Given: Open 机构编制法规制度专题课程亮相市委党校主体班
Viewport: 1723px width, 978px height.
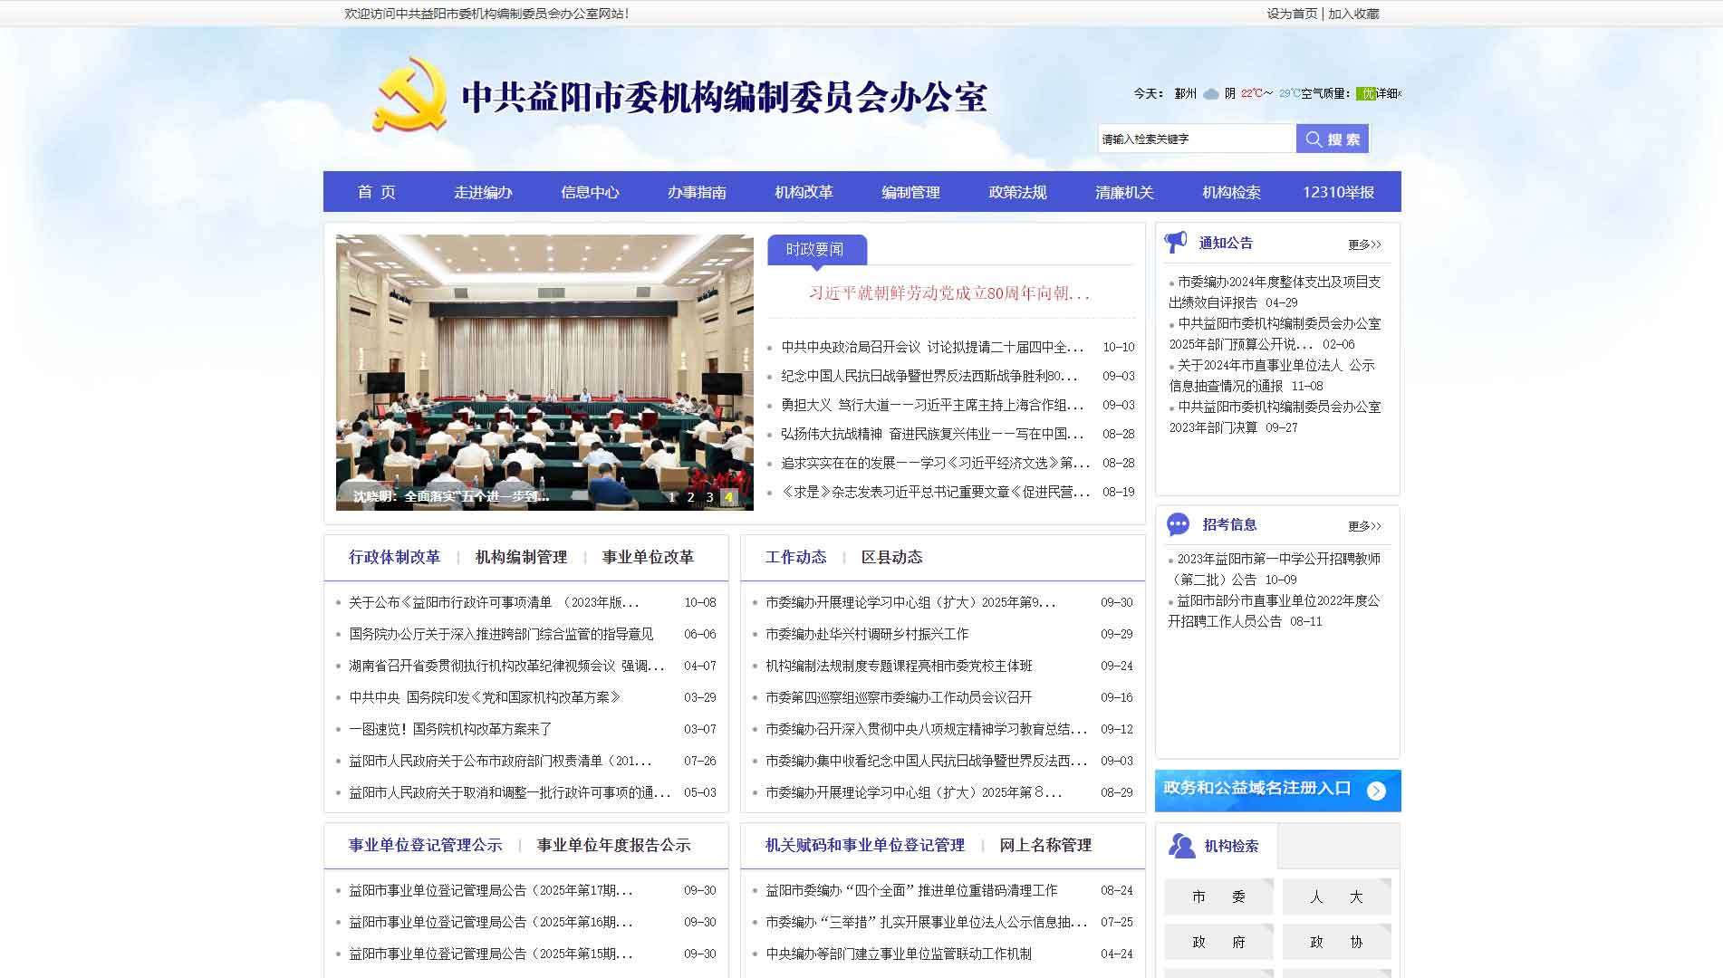Looking at the screenshot, I should [x=899, y=666].
